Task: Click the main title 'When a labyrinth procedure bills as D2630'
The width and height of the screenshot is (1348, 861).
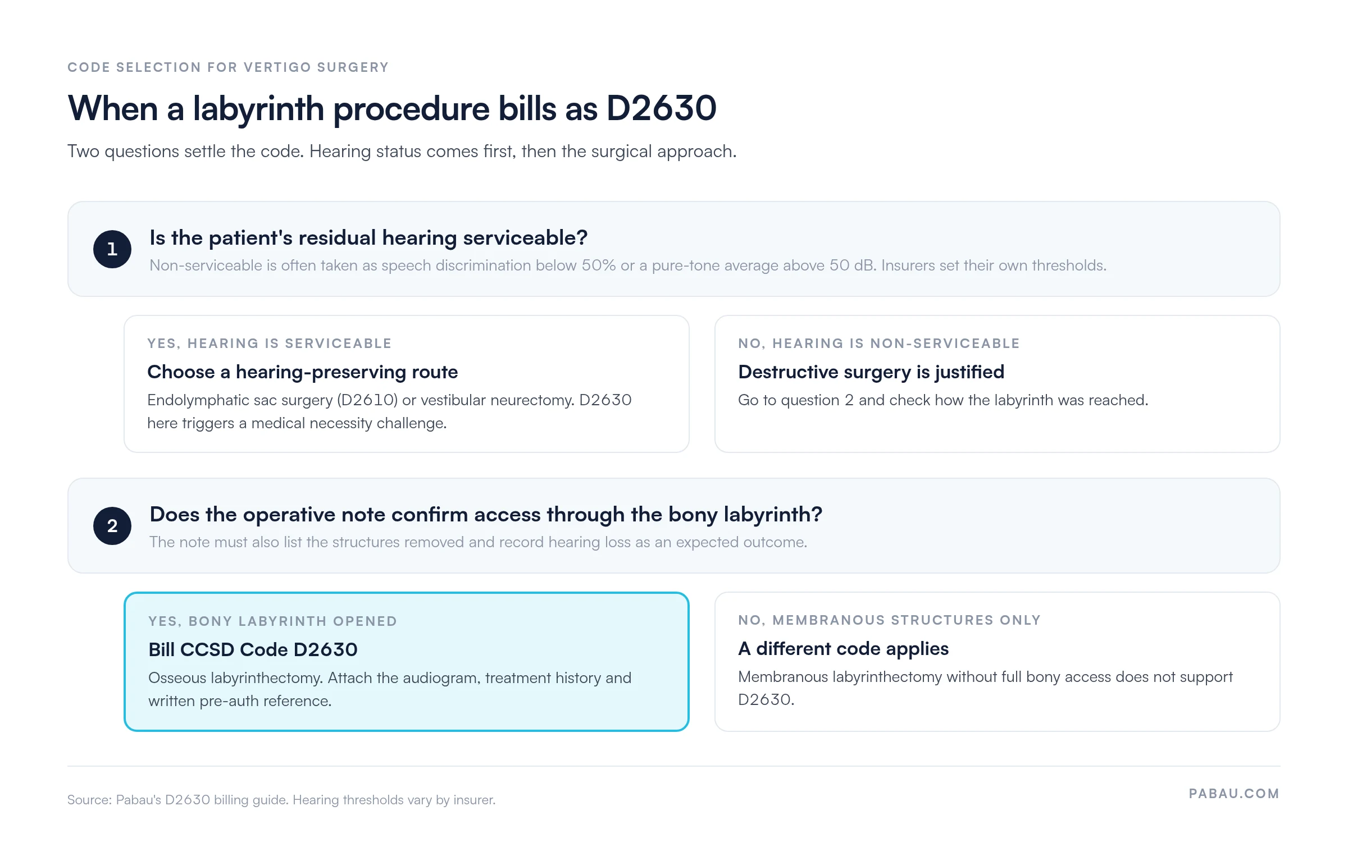Action: [x=392, y=108]
